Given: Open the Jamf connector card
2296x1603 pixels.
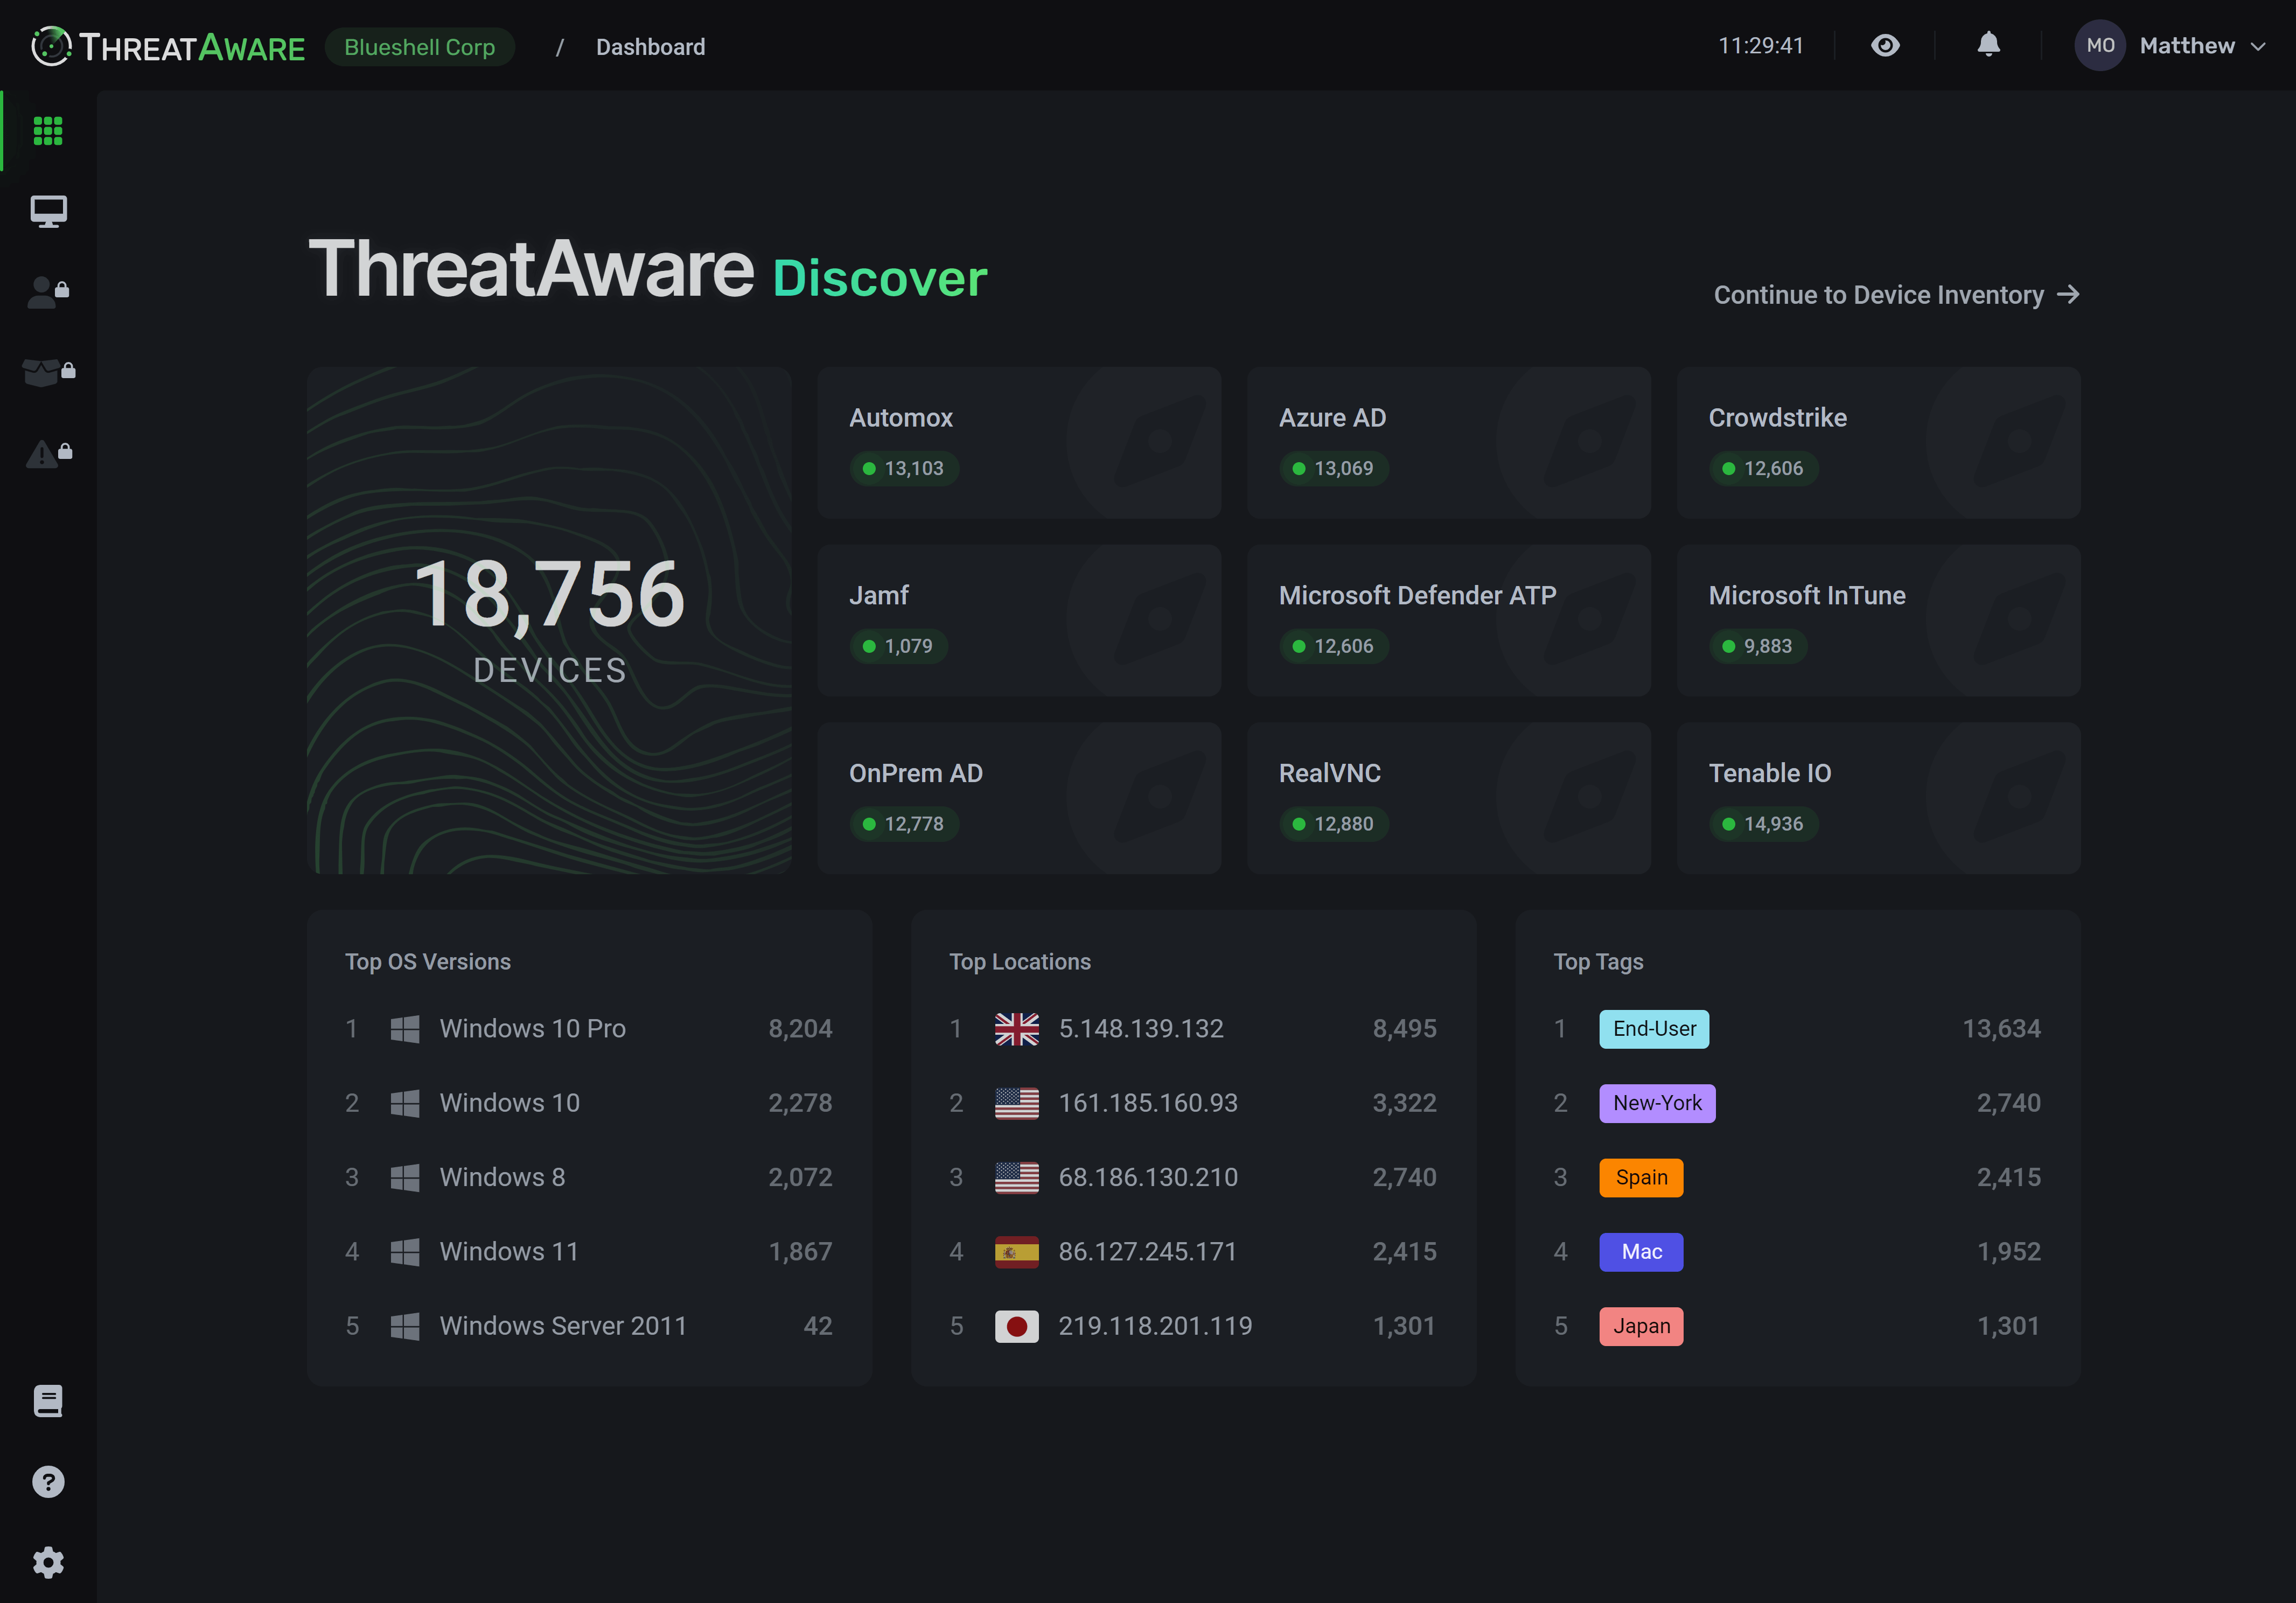Looking at the screenshot, I should pos(1019,620).
